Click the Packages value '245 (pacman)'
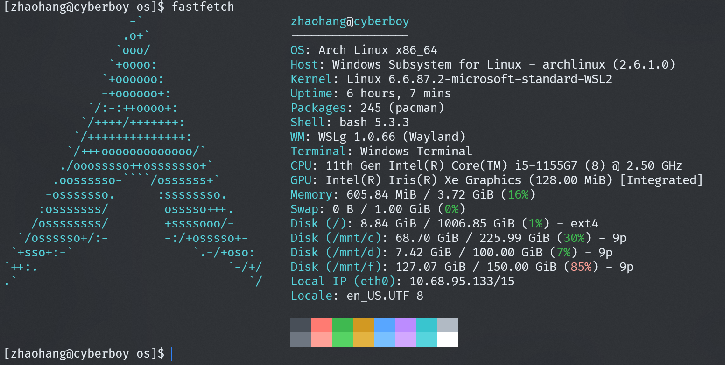Screen dimensions: 725x365 click(402, 108)
